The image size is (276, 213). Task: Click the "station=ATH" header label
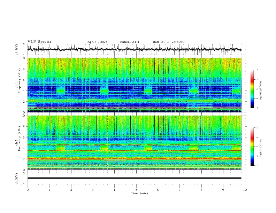[x=129, y=42]
